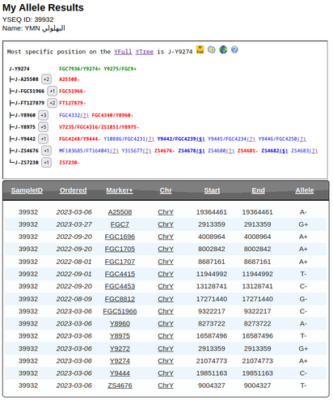Image resolution: width=333 pixels, height=405 pixels.
Task: Open the FGC7 marker link
Action: [x=120, y=224]
